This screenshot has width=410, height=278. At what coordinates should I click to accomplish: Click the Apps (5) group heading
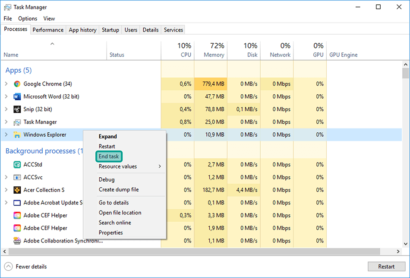click(19, 70)
